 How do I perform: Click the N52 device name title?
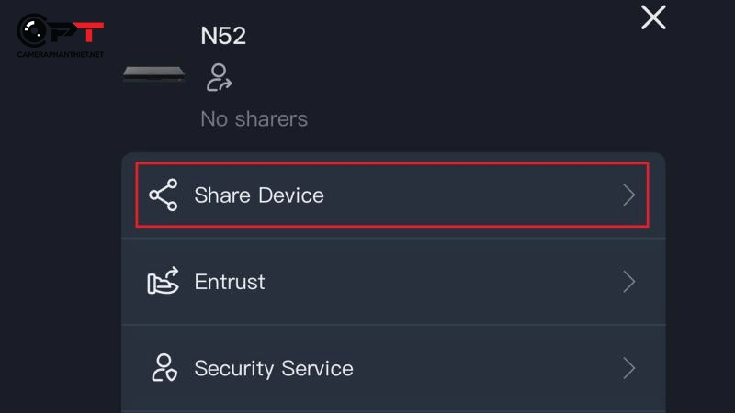(x=223, y=36)
